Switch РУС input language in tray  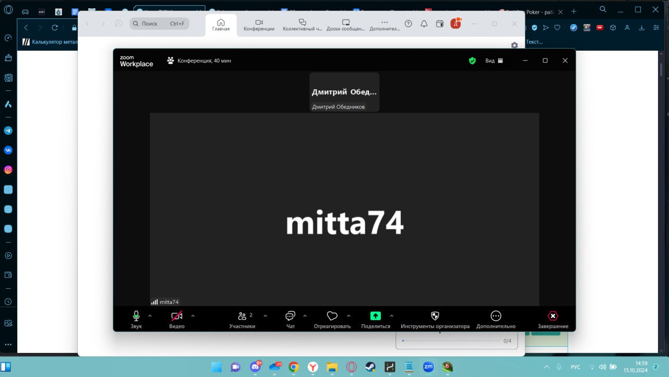(x=575, y=367)
